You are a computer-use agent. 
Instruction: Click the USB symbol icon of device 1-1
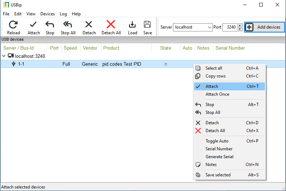point(14,64)
